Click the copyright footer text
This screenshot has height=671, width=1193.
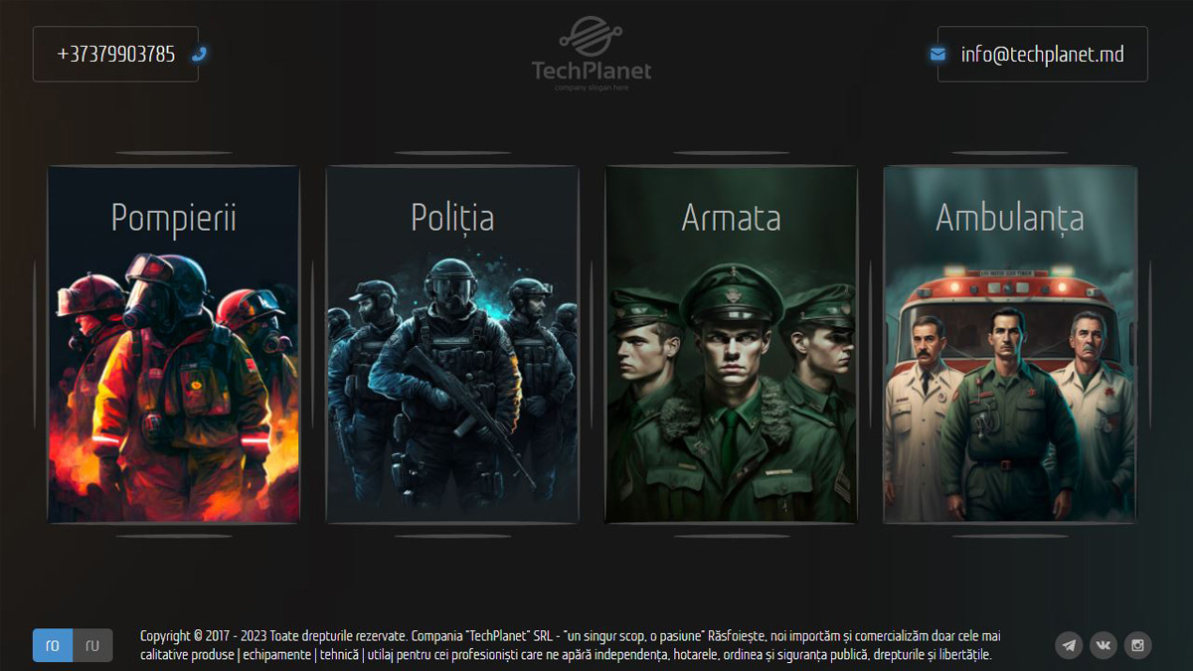[571, 645]
